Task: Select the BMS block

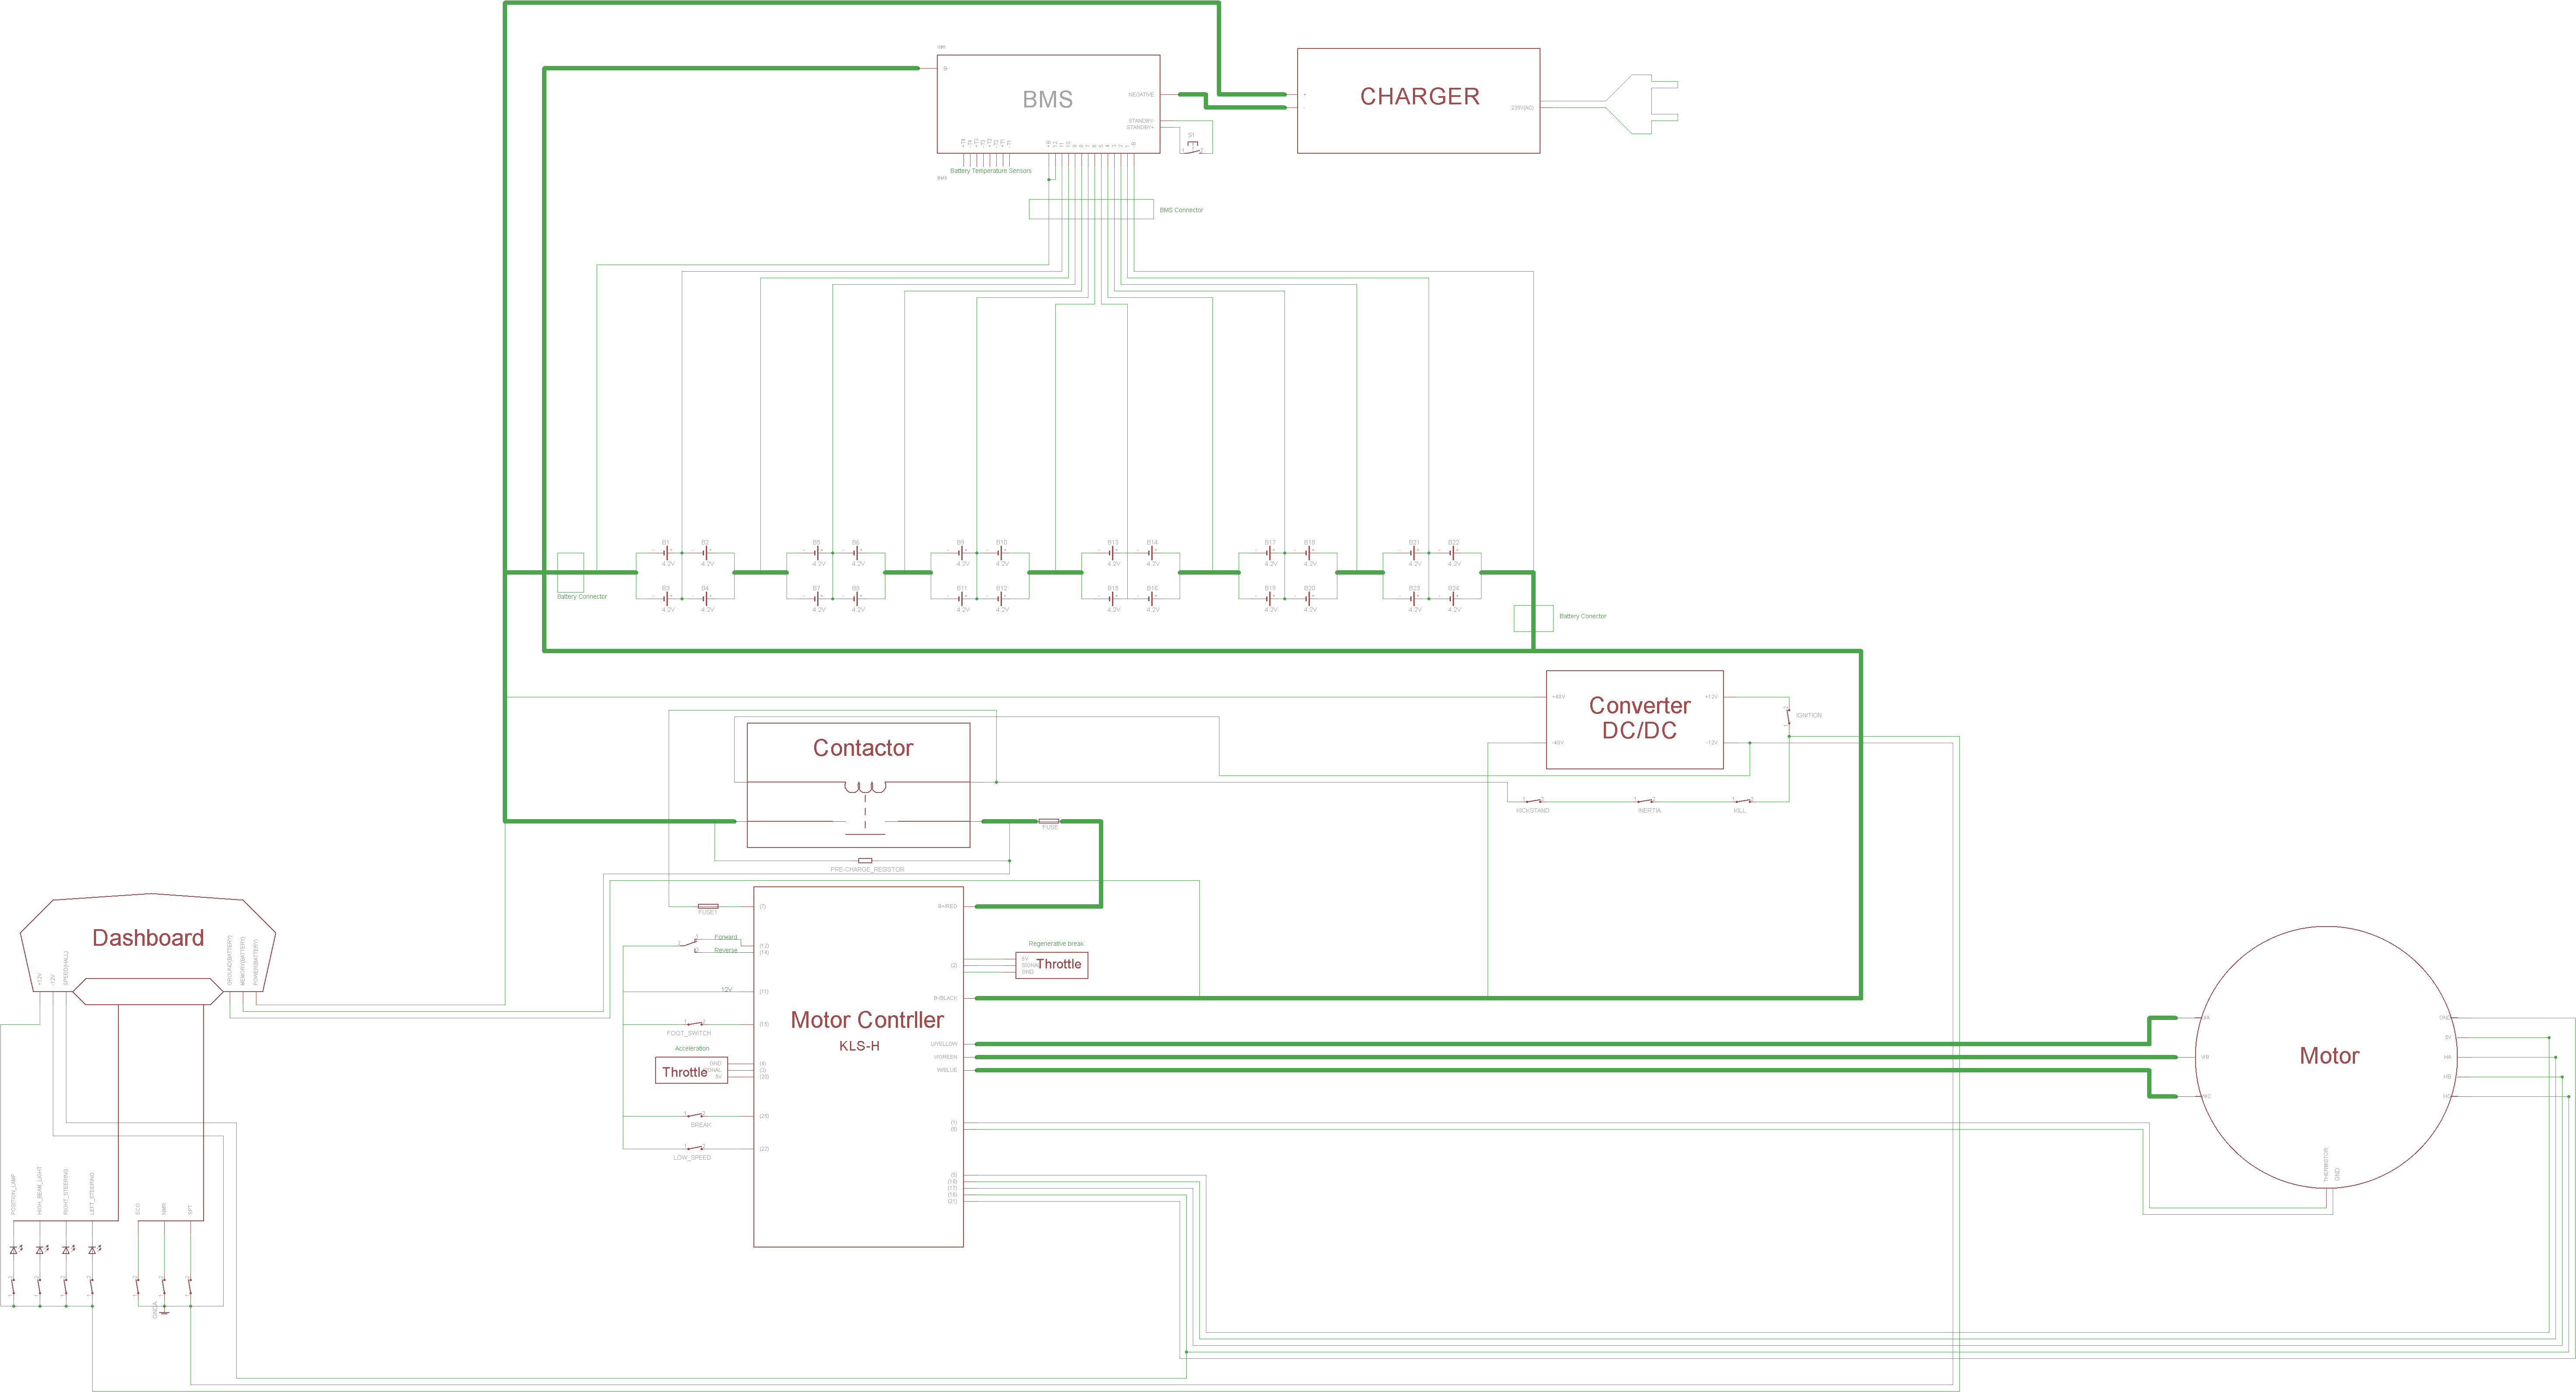Action: pos(1047,100)
